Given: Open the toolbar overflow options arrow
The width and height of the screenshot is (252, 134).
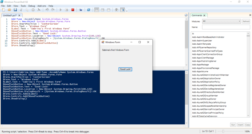Looking at the screenshot, I should tap(127, 11).
